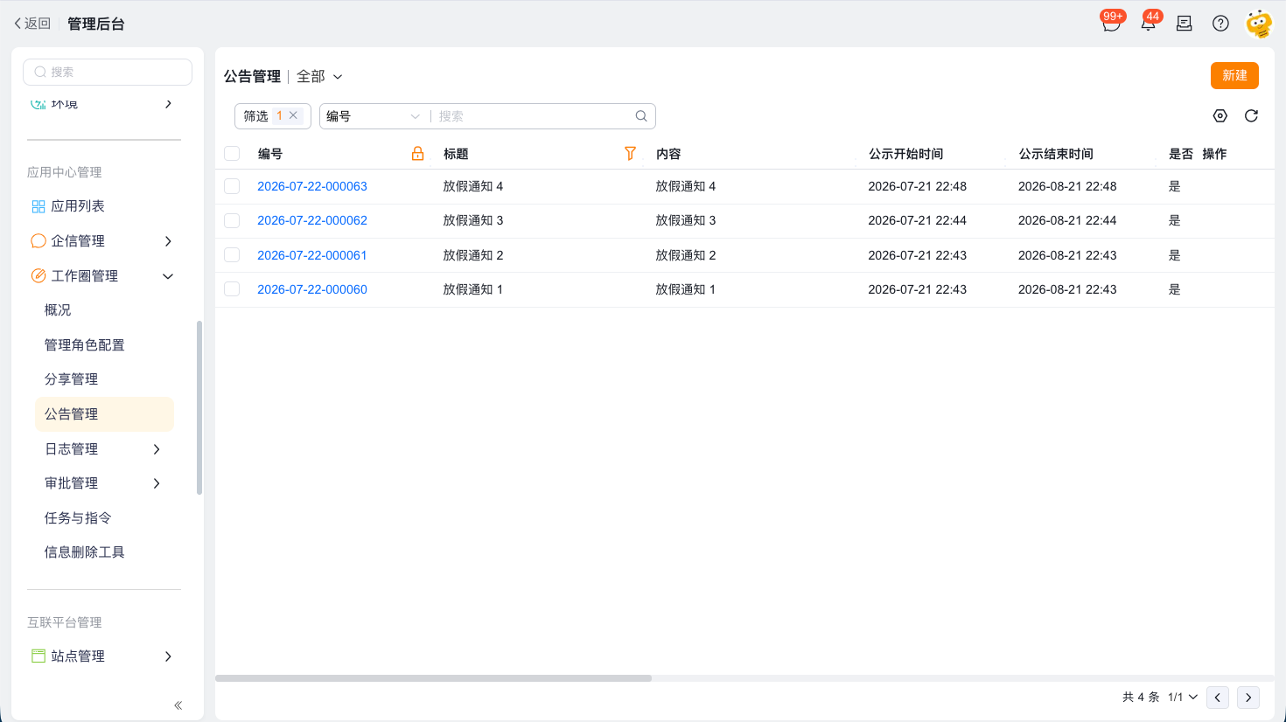The image size is (1286, 722).
Task: Click the 企信管理 chat bubble icon
Action: pyautogui.click(x=38, y=241)
